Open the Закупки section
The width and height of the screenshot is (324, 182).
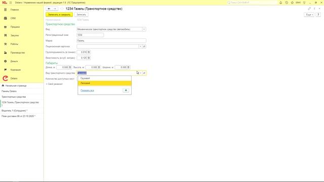point(15,35)
